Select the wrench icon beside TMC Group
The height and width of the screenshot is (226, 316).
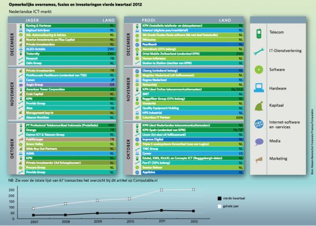[137, 149]
